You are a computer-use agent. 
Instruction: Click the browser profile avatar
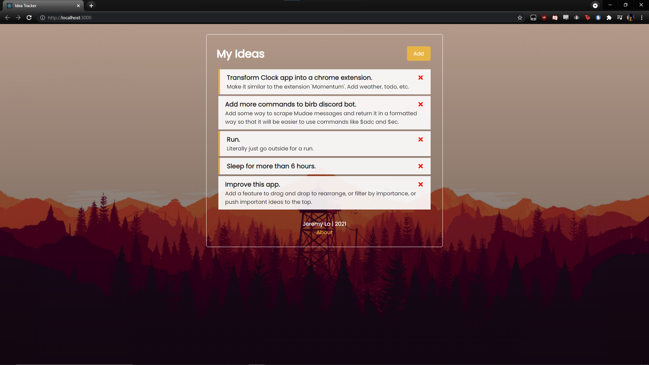(631, 17)
